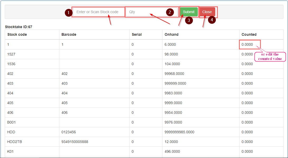Click the Counted cell for stock code 402
Viewport: 288px width, 158px height.
247,74
